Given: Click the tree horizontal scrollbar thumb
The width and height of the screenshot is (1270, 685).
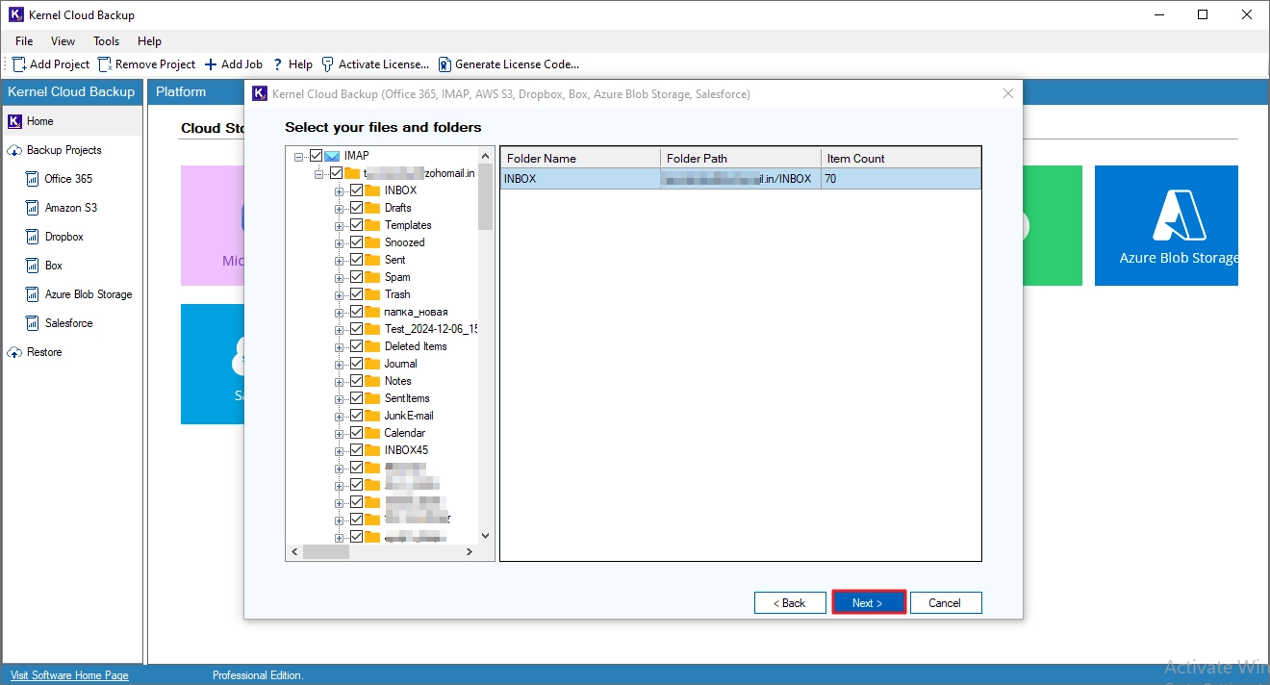Looking at the screenshot, I should [325, 552].
